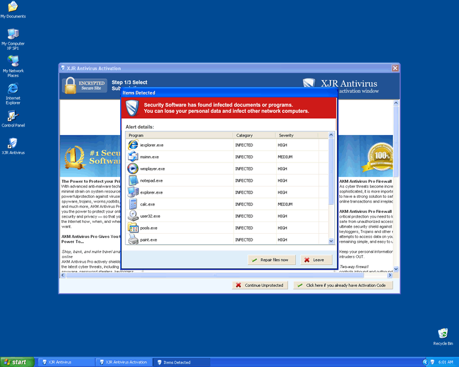The height and width of the screenshot is (367, 459).
Task: Select the notepad.exe row icon
Action: pos(133,181)
